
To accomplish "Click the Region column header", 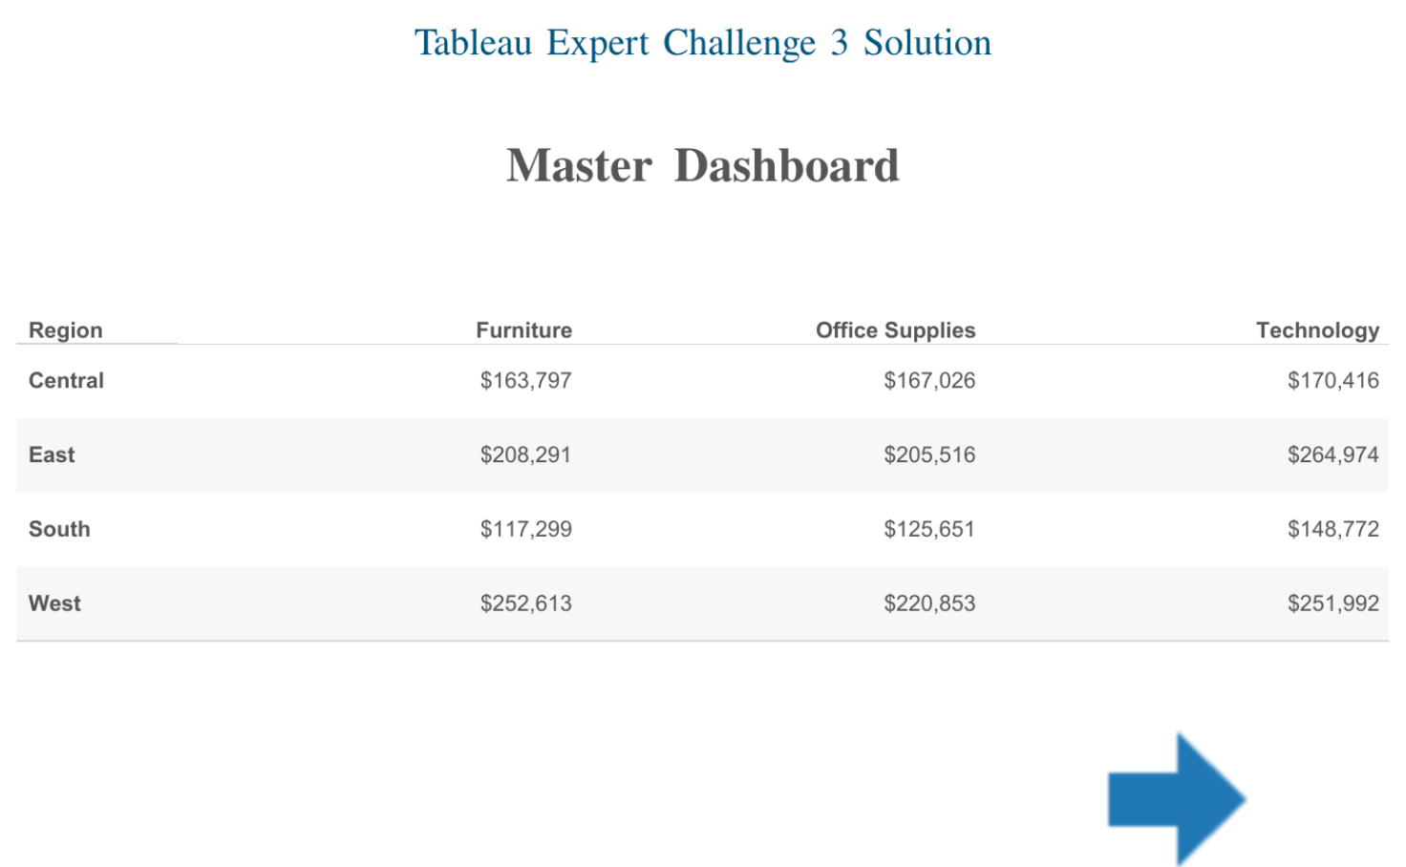I will tap(66, 330).
